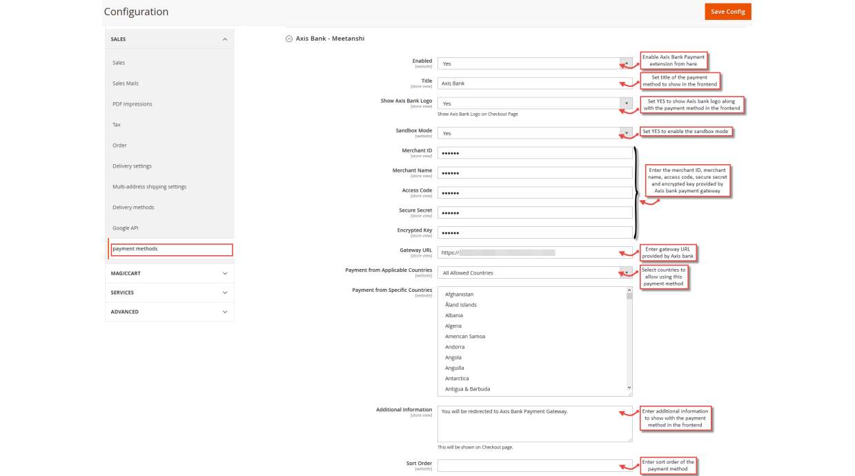Click the Gateway URL field
The height and width of the screenshot is (476, 855).
pyautogui.click(x=535, y=252)
